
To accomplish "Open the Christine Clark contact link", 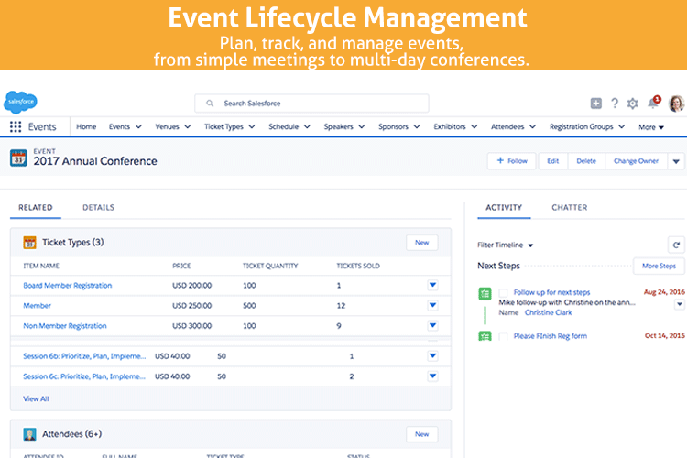I will 549,313.
